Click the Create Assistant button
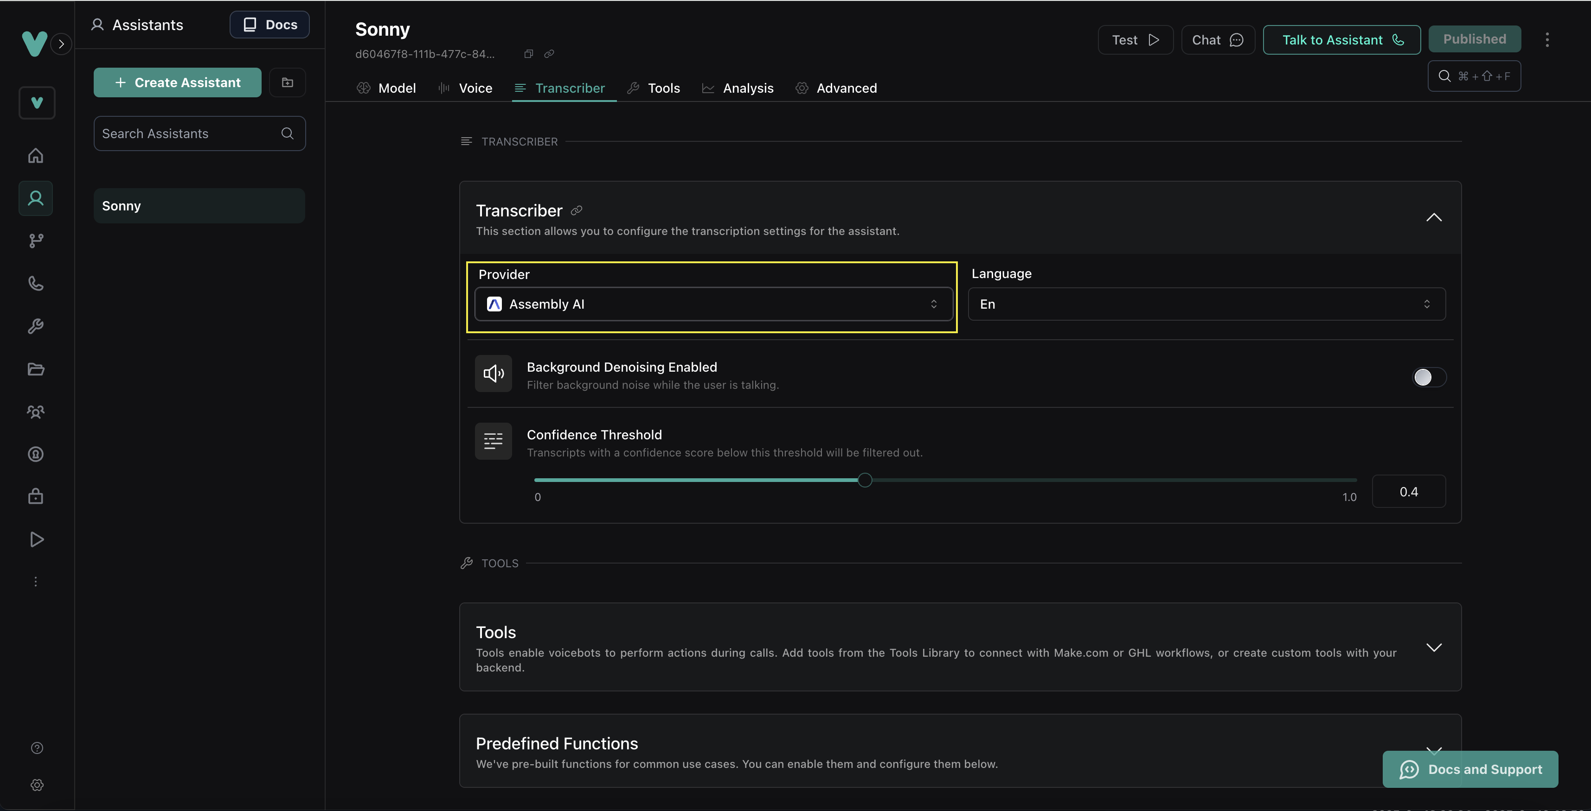The width and height of the screenshot is (1591, 811). pyautogui.click(x=177, y=82)
